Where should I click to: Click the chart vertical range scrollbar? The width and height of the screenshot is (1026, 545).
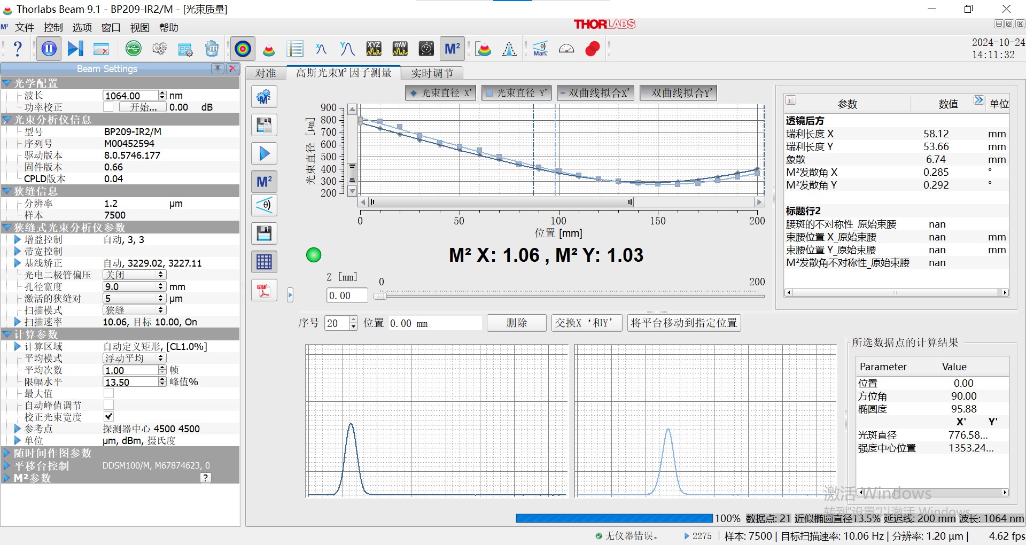[x=352, y=174]
